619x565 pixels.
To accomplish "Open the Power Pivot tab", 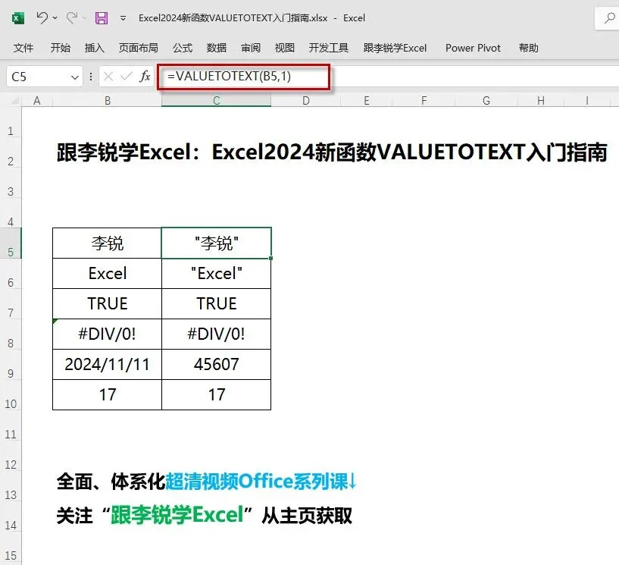I will point(473,49).
